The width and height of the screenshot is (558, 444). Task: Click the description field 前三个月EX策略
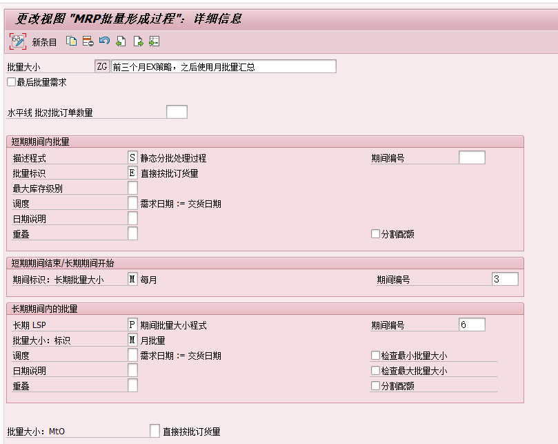pyautogui.click(x=224, y=66)
